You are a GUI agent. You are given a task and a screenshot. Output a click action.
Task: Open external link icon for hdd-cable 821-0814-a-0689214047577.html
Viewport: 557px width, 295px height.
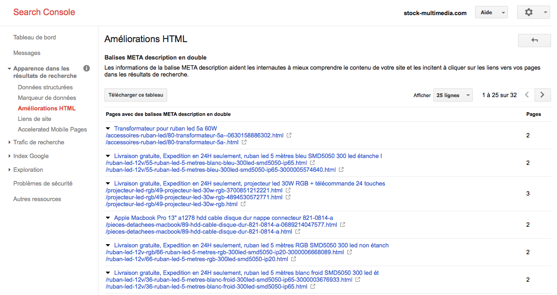click(x=342, y=225)
